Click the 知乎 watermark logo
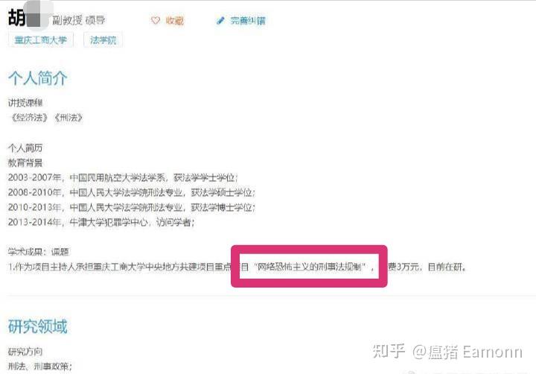536x374 pixels. click(x=389, y=352)
